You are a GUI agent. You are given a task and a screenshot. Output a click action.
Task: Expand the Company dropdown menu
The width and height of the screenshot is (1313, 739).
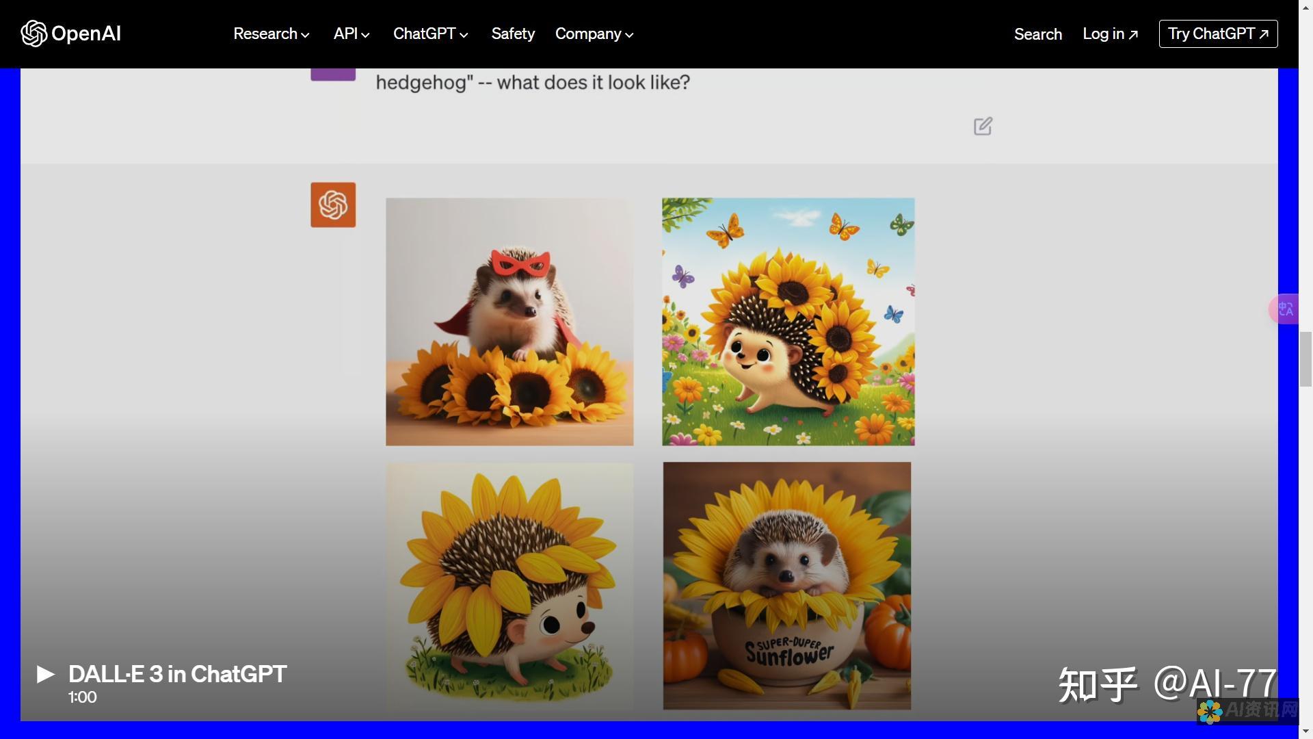pyautogui.click(x=592, y=34)
